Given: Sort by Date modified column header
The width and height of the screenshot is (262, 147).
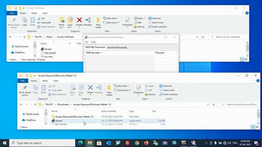Looking at the screenshot, I should tap(108, 111).
